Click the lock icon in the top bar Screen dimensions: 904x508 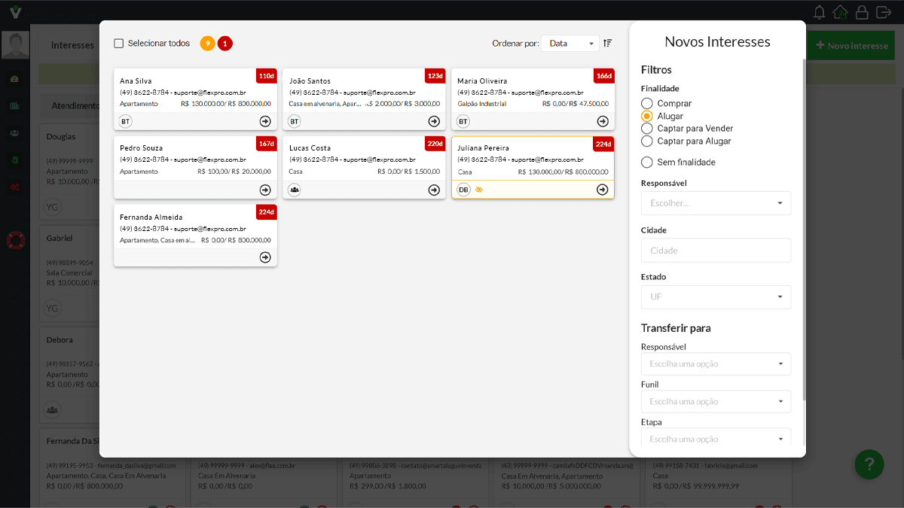click(x=861, y=12)
